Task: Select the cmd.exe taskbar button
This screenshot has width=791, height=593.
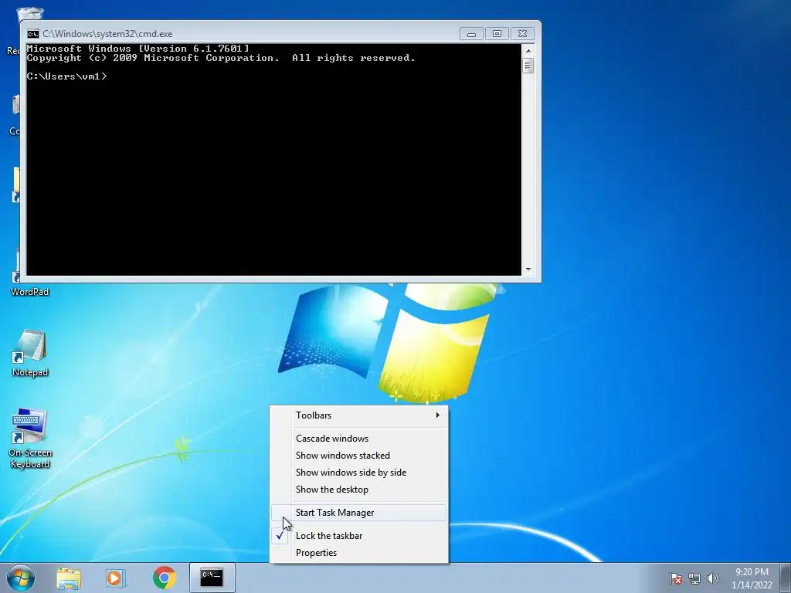Action: (x=212, y=578)
